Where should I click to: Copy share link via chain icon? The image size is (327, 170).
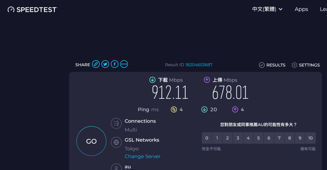pyautogui.click(x=96, y=64)
